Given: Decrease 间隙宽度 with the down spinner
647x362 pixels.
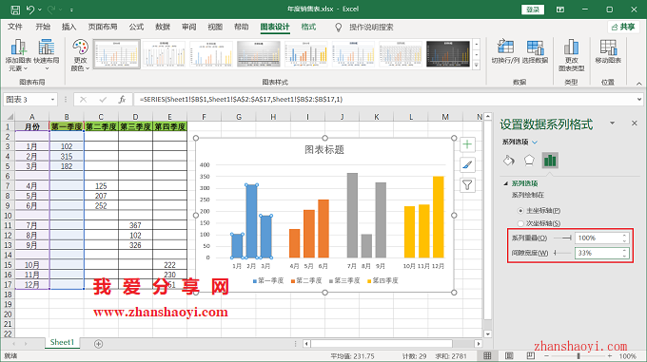Looking at the screenshot, I should pyautogui.click(x=625, y=256).
